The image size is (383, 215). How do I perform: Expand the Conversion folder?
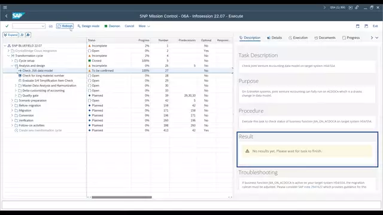point(12,115)
